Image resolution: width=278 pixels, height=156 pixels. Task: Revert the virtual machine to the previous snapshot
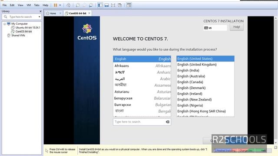point(84,5)
